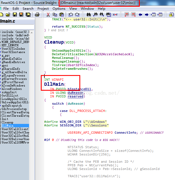The image size is (175, 180).
Task: Open the File menu
Action: coord(6,9)
